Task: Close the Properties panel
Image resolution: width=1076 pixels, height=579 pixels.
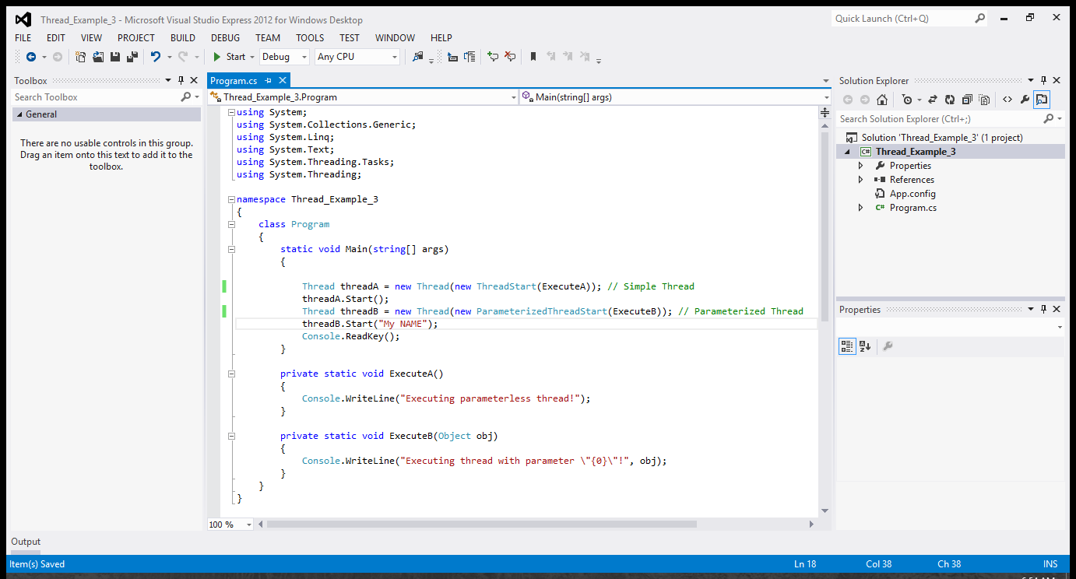Action: coord(1057,309)
